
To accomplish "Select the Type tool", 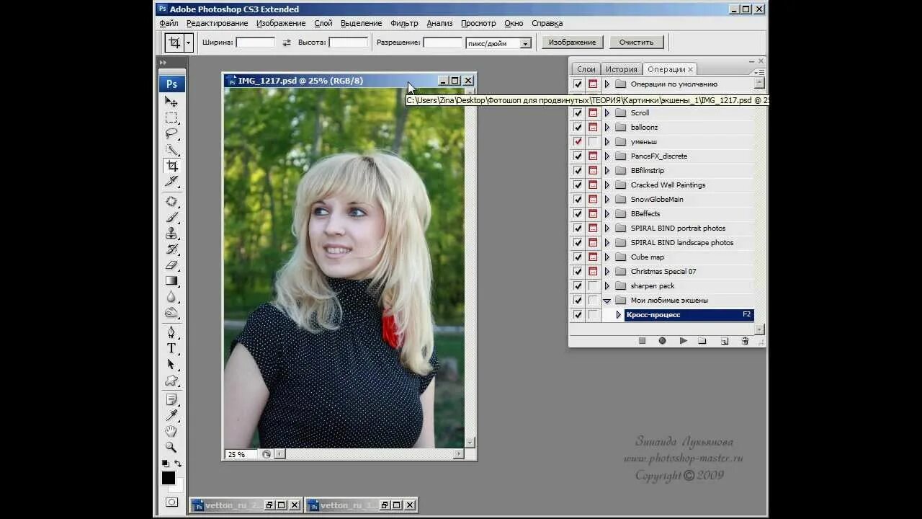I will pyautogui.click(x=171, y=348).
